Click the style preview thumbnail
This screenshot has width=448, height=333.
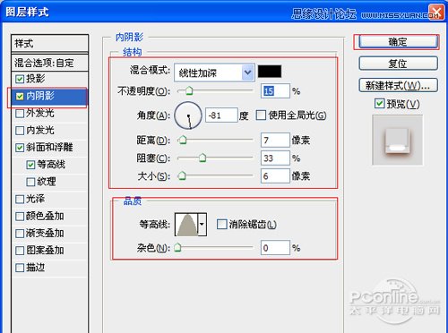pyautogui.click(x=398, y=141)
